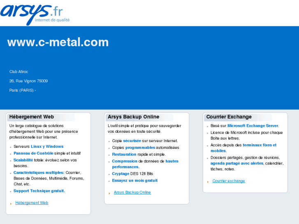299x224 pixels.
Task: Click Caractéristiques multiples text
Action: tap(39, 173)
